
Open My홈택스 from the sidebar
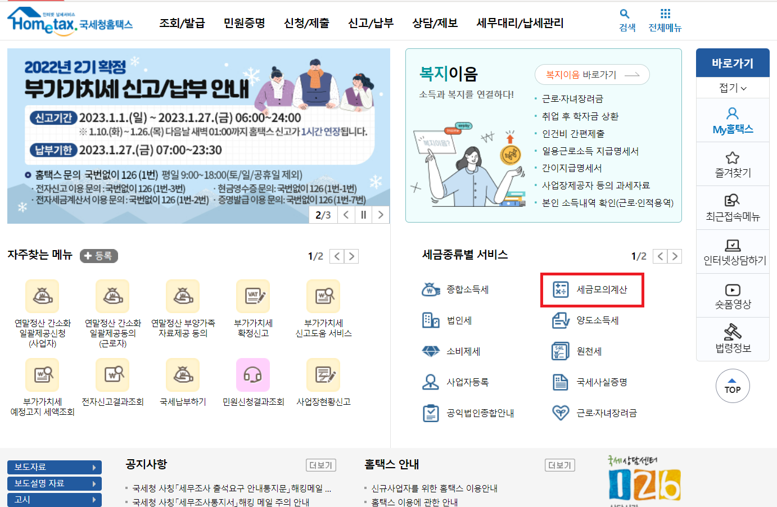[733, 120]
